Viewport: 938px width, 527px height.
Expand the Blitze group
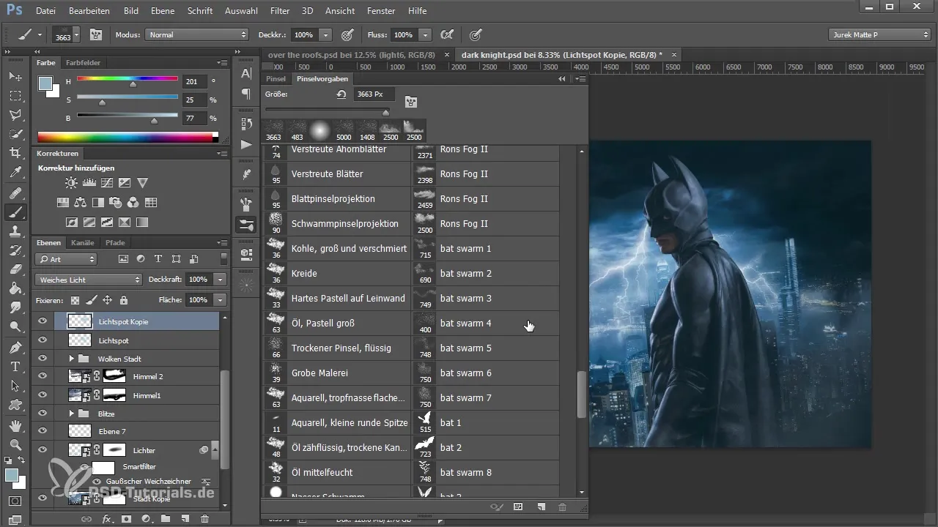pyautogui.click(x=71, y=414)
